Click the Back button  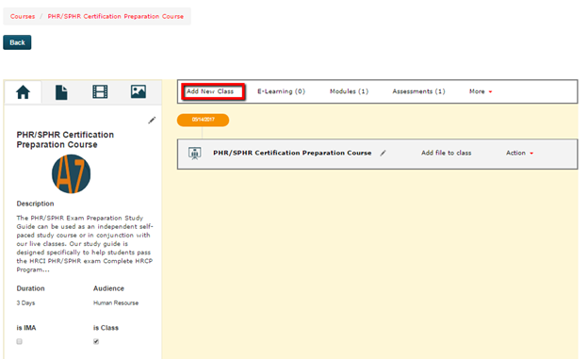(x=17, y=42)
